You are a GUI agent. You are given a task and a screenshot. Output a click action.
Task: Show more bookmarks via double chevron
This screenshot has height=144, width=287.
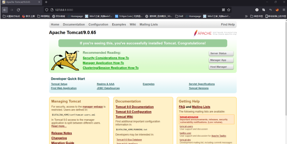[247, 16]
